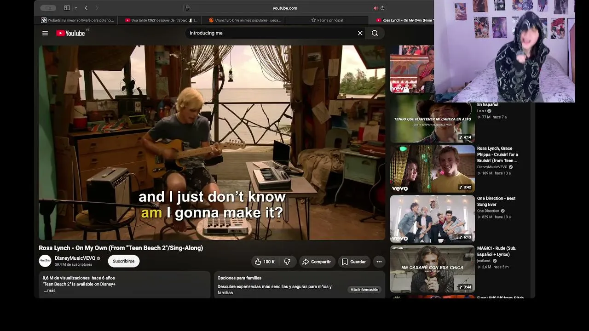Expand the description with "...más"
The height and width of the screenshot is (331, 589).
(x=50, y=291)
